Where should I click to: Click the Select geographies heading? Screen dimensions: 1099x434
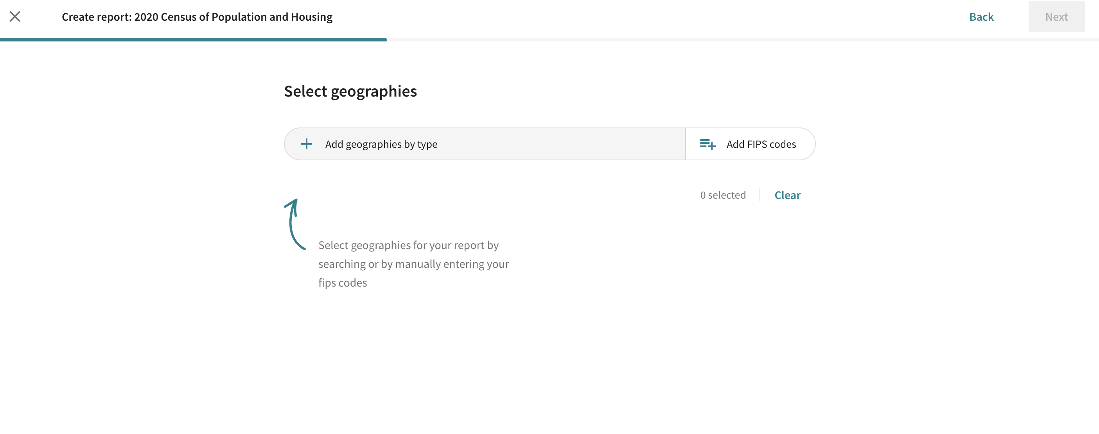click(350, 91)
